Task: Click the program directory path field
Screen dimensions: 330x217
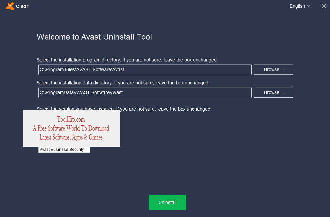Action: tap(145, 69)
